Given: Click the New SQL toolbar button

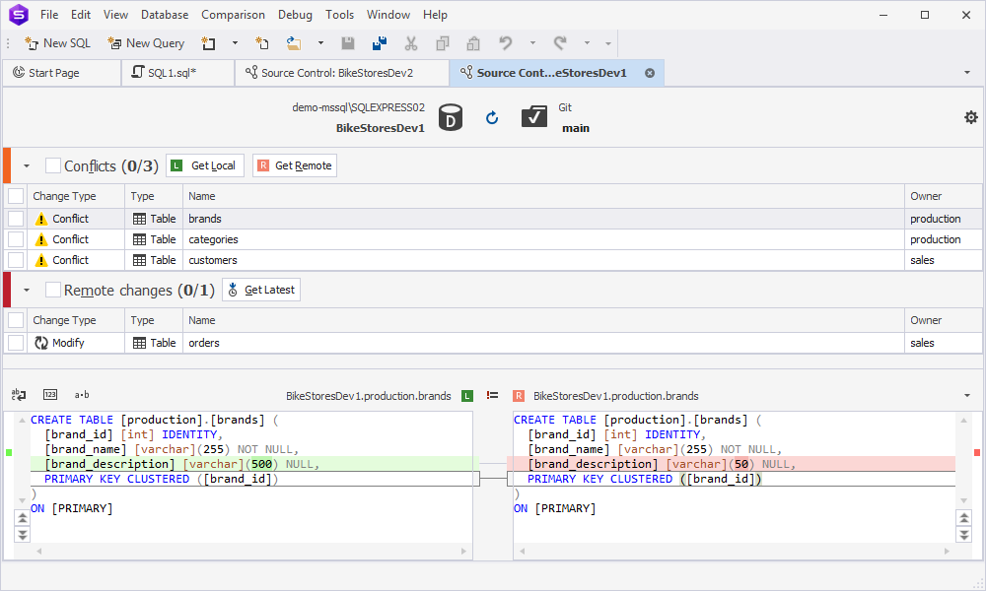Looking at the screenshot, I should pyautogui.click(x=57, y=43).
